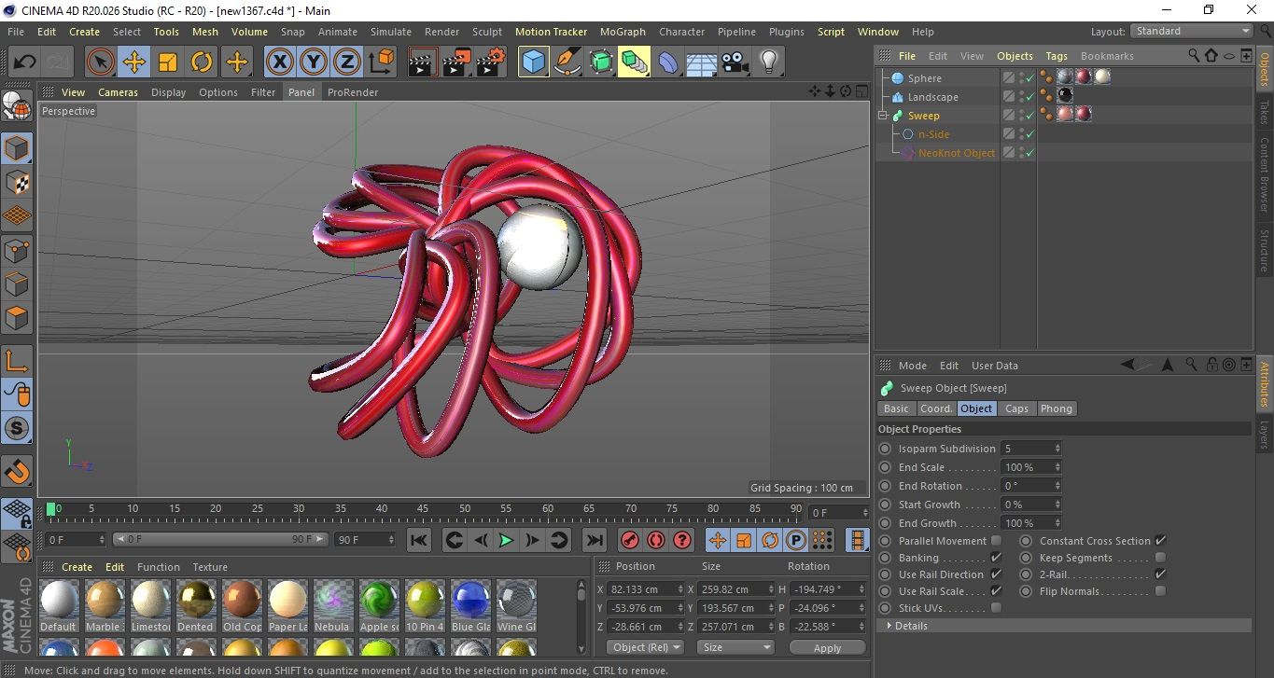Image resolution: width=1274 pixels, height=678 pixels.
Task: Play animation forwards
Action: pyautogui.click(x=506, y=540)
